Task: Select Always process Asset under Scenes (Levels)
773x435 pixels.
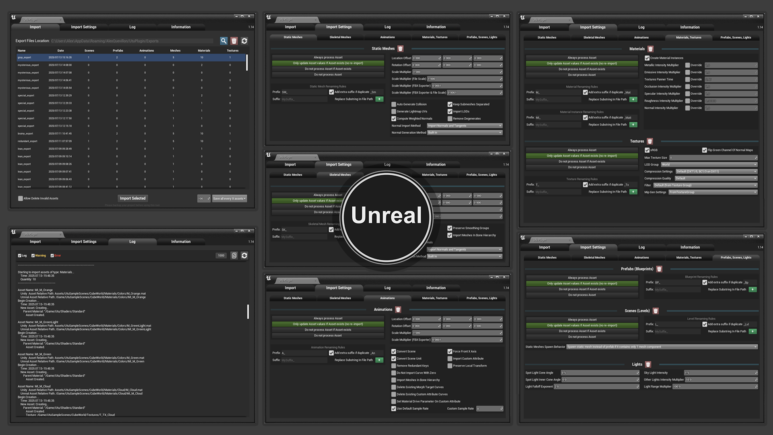Action: [582, 320]
